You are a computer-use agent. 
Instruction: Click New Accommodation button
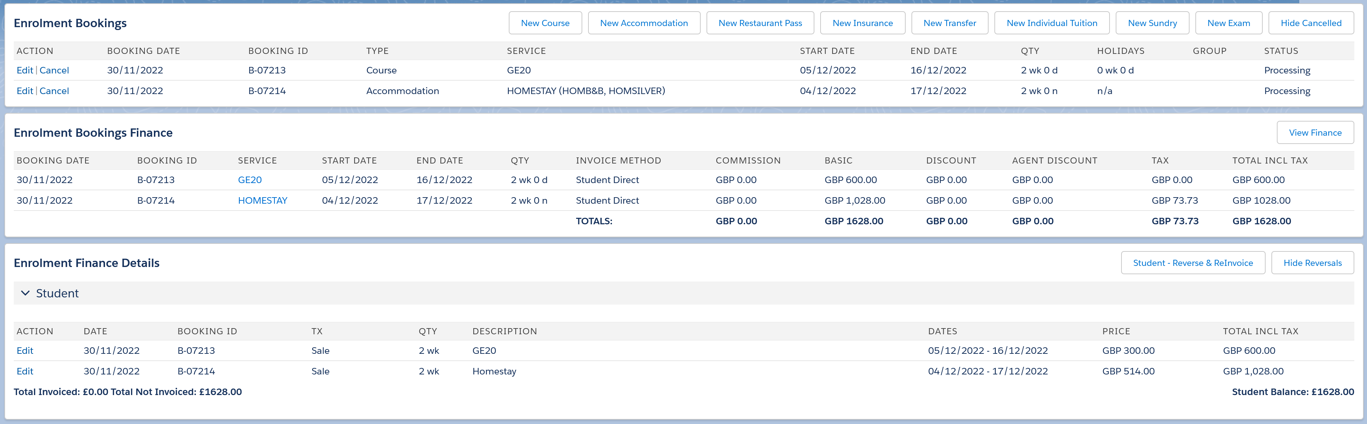tap(644, 23)
